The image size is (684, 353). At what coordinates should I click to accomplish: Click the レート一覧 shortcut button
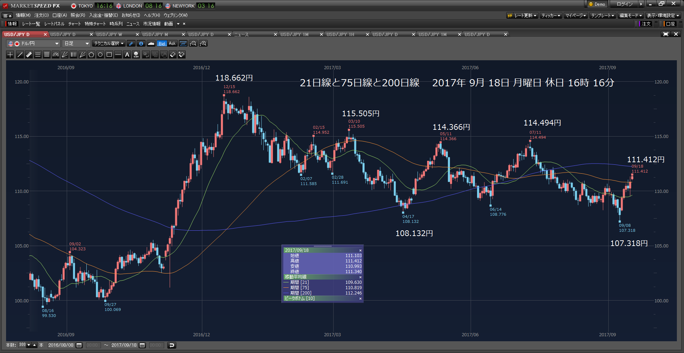31,24
